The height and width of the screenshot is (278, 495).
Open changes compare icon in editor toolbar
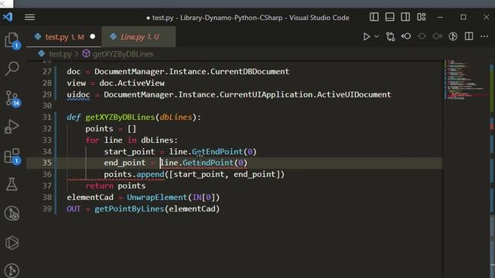click(391, 36)
